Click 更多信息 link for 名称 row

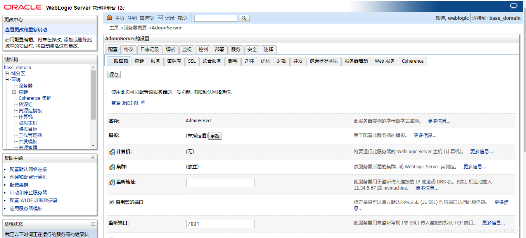click(x=439, y=121)
